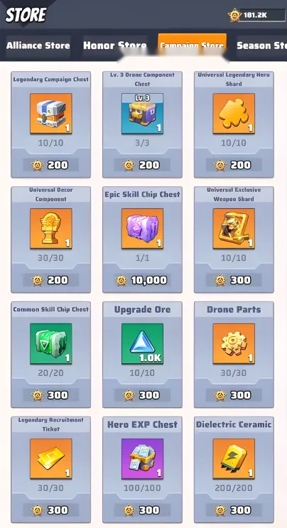Screen dimensions: 287x528
Task: Tap the Lv. 3 Drone Component Chest icon
Action: pos(142,114)
